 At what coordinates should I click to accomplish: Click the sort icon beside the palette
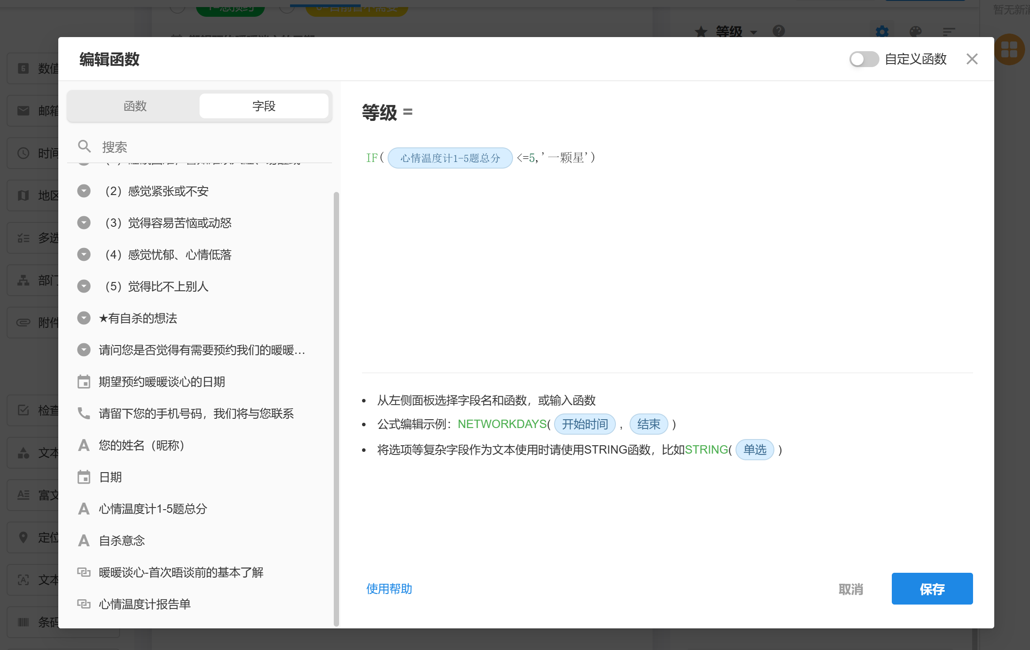pos(949,32)
